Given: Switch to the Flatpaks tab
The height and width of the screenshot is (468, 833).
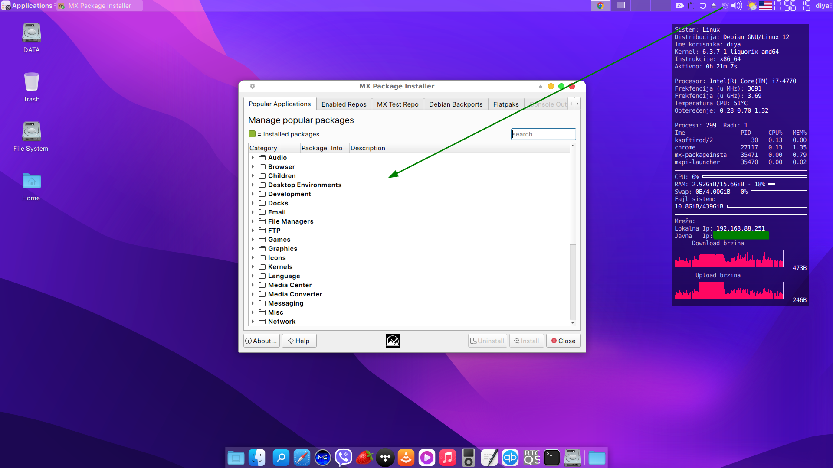Looking at the screenshot, I should [506, 104].
